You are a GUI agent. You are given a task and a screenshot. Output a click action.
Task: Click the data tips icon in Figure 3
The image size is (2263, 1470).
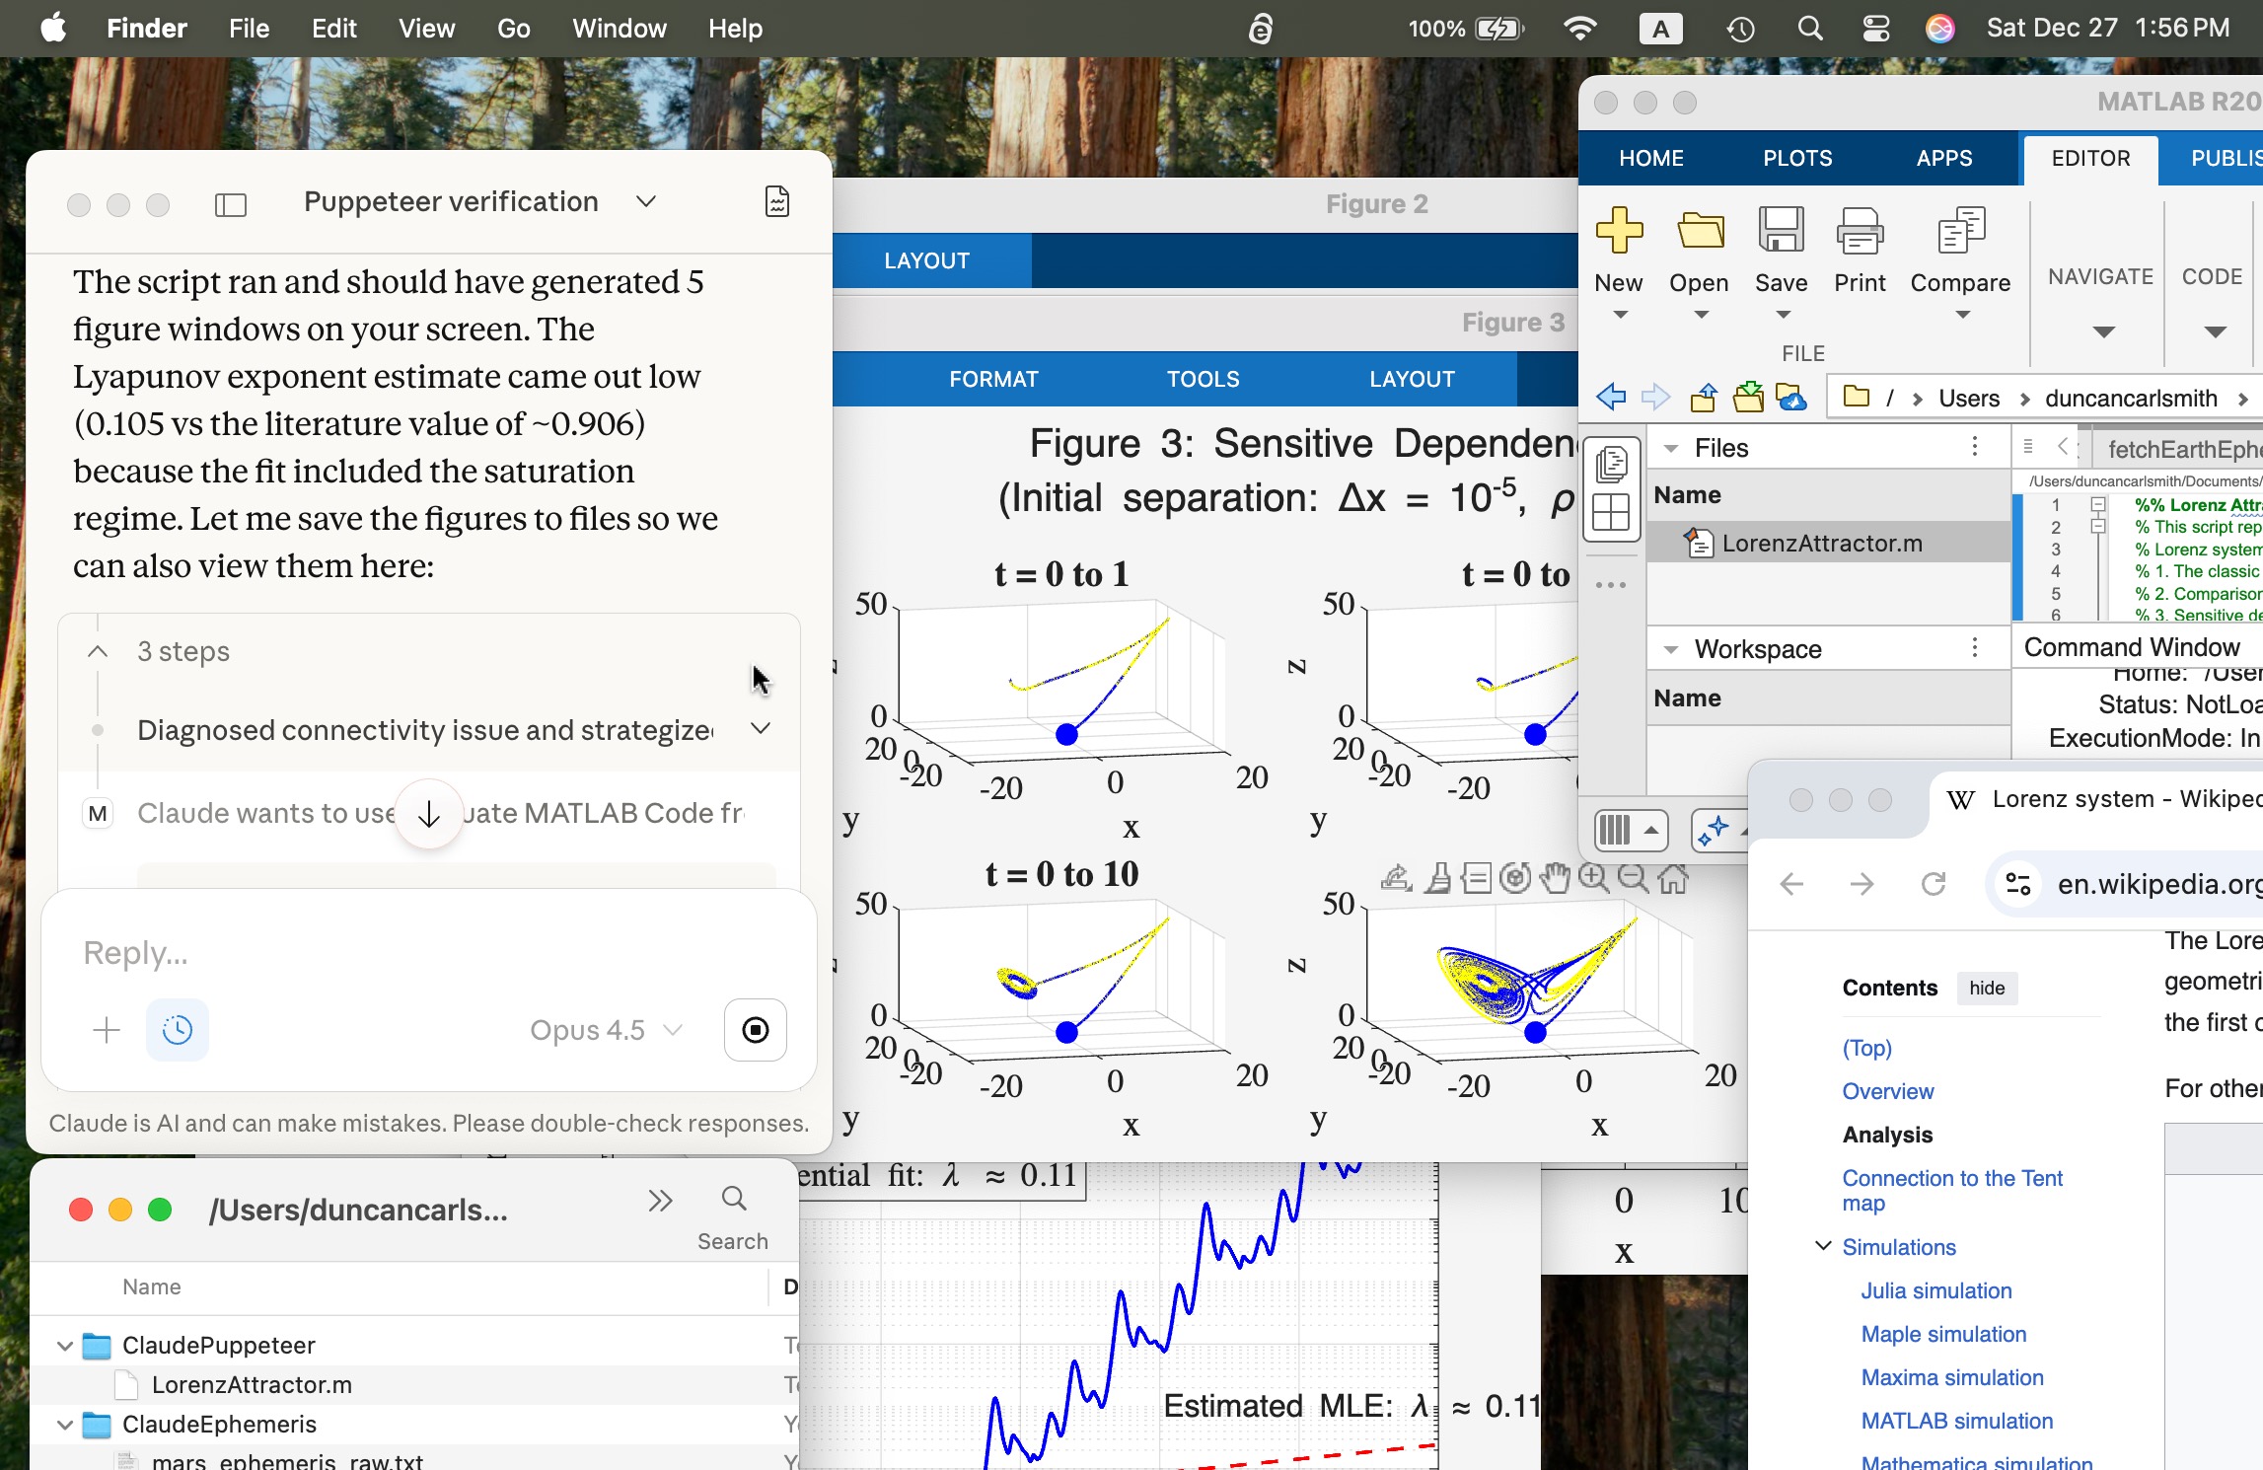(x=1477, y=877)
